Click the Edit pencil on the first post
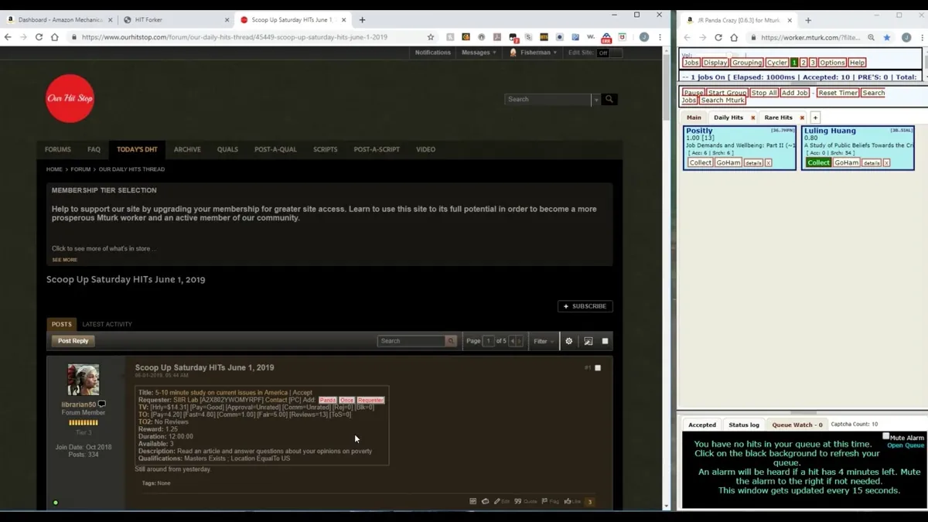 (502, 501)
